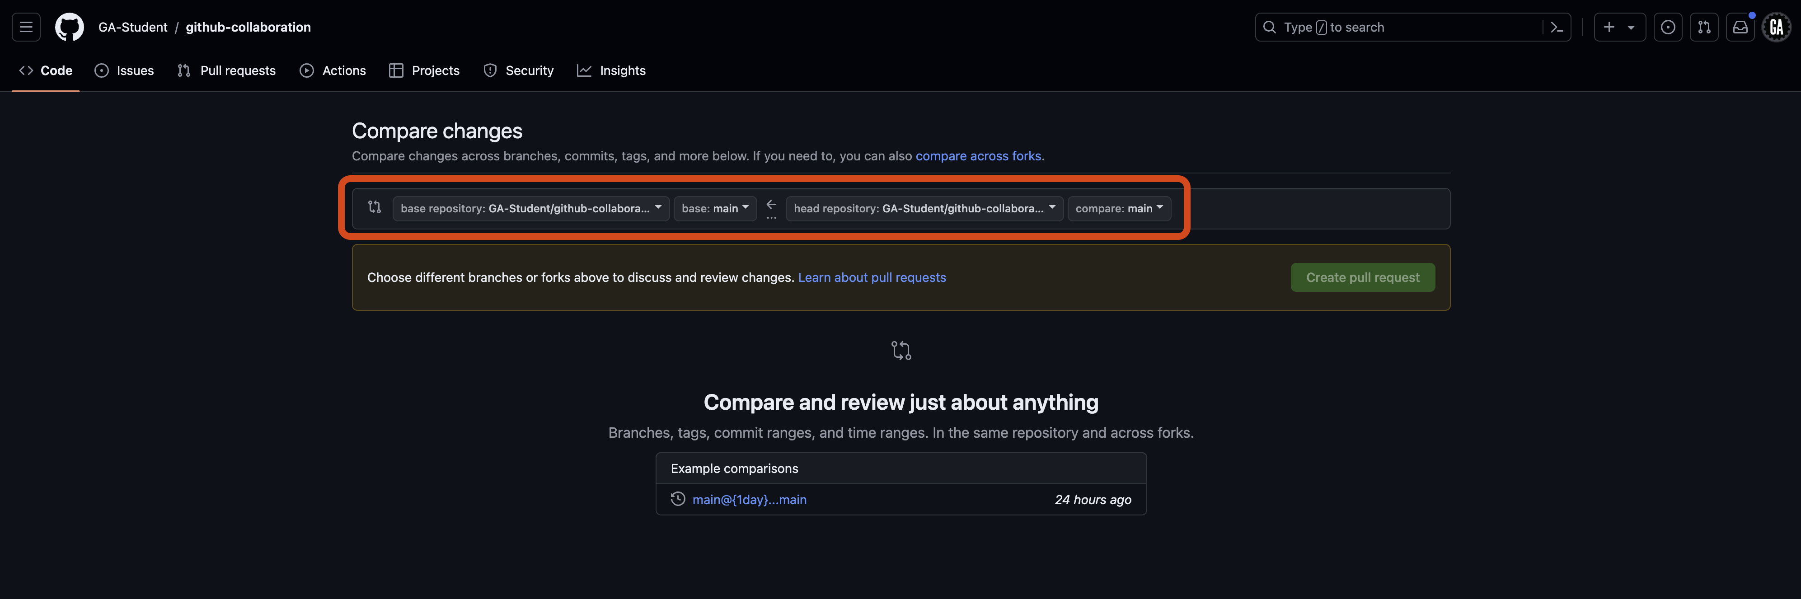The image size is (1801, 599).
Task: Open the notifications inbox
Action: (1740, 27)
